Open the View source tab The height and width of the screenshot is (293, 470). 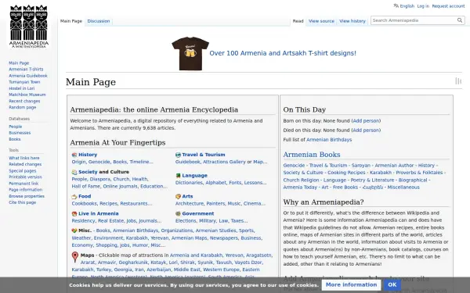pyautogui.click(x=321, y=21)
